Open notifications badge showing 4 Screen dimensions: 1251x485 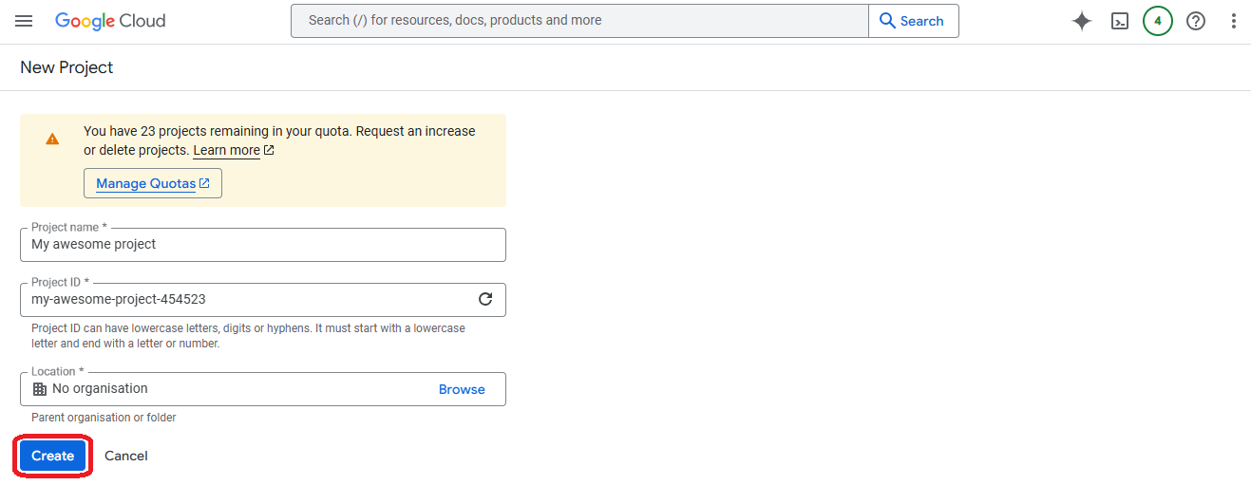1157,21
